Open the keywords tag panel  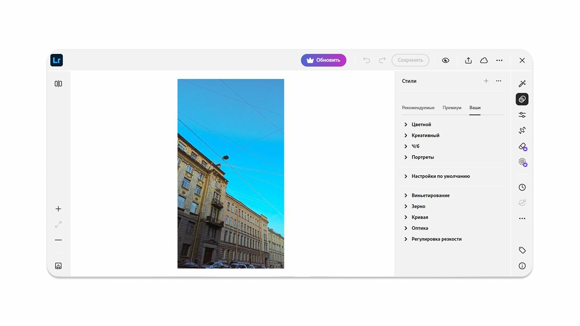(522, 250)
